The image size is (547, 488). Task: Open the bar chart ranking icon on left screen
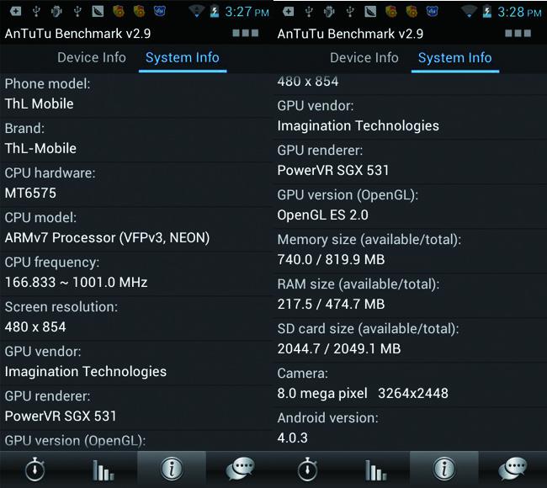tap(103, 469)
